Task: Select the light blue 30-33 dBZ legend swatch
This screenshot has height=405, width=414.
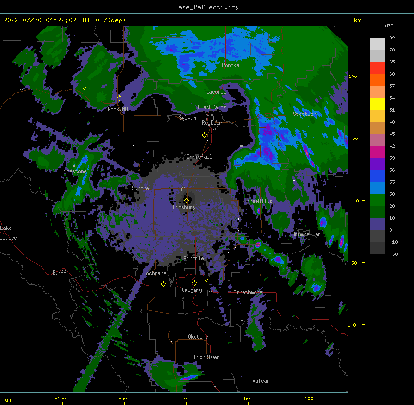Action: pos(377,188)
